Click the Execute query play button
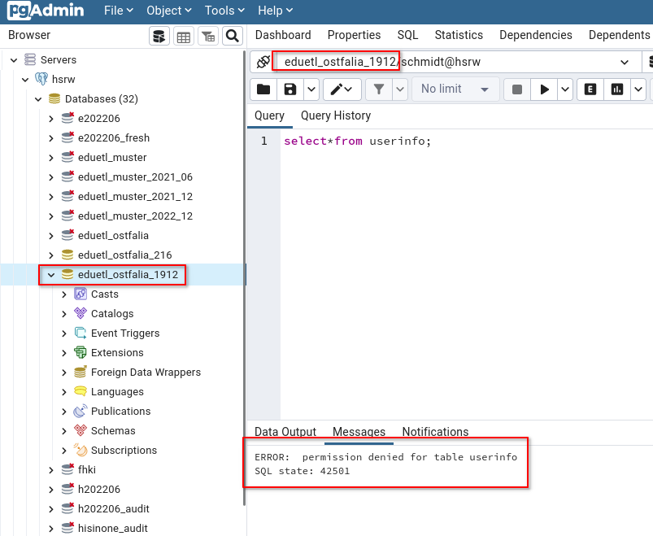The image size is (653, 536). pyautogui.click(x=544, y=89)
